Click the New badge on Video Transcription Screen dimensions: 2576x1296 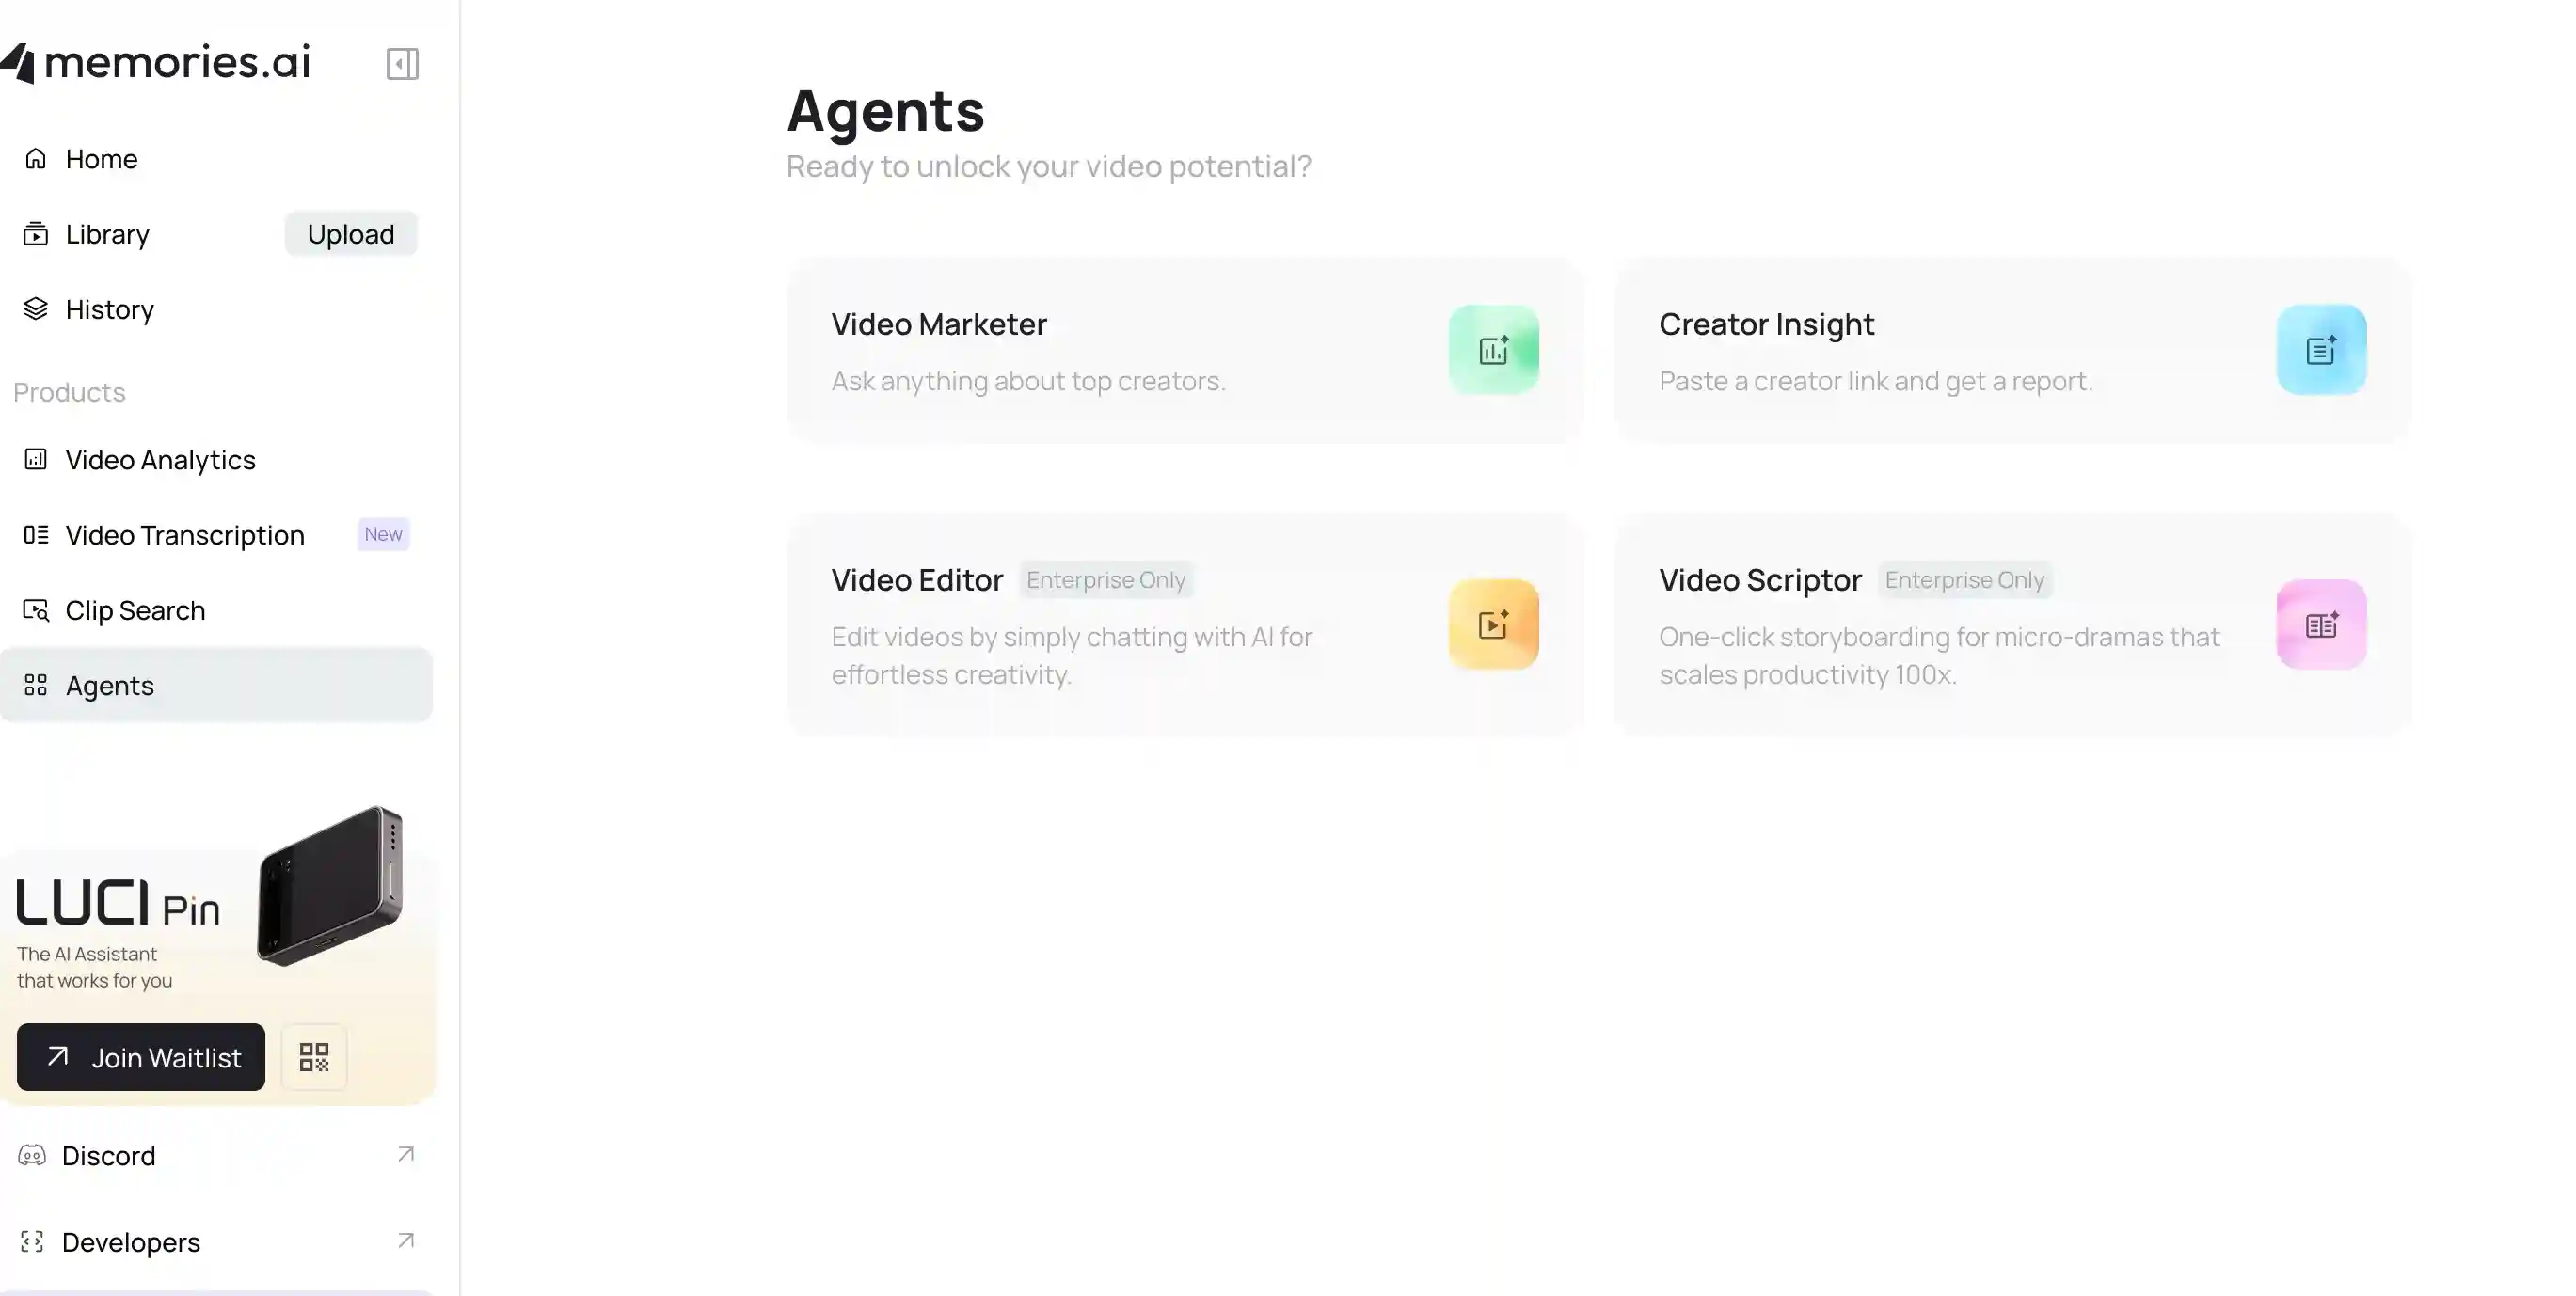(383, 534)
